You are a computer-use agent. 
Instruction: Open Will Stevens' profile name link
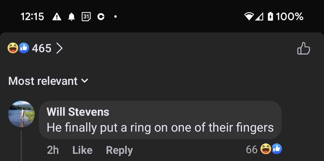(78, 112)
